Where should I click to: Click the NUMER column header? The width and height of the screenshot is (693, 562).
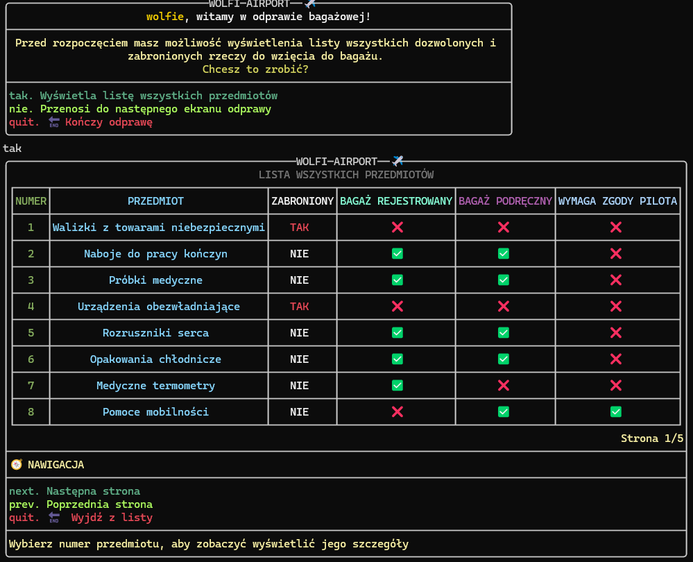(x=31, y=201)
